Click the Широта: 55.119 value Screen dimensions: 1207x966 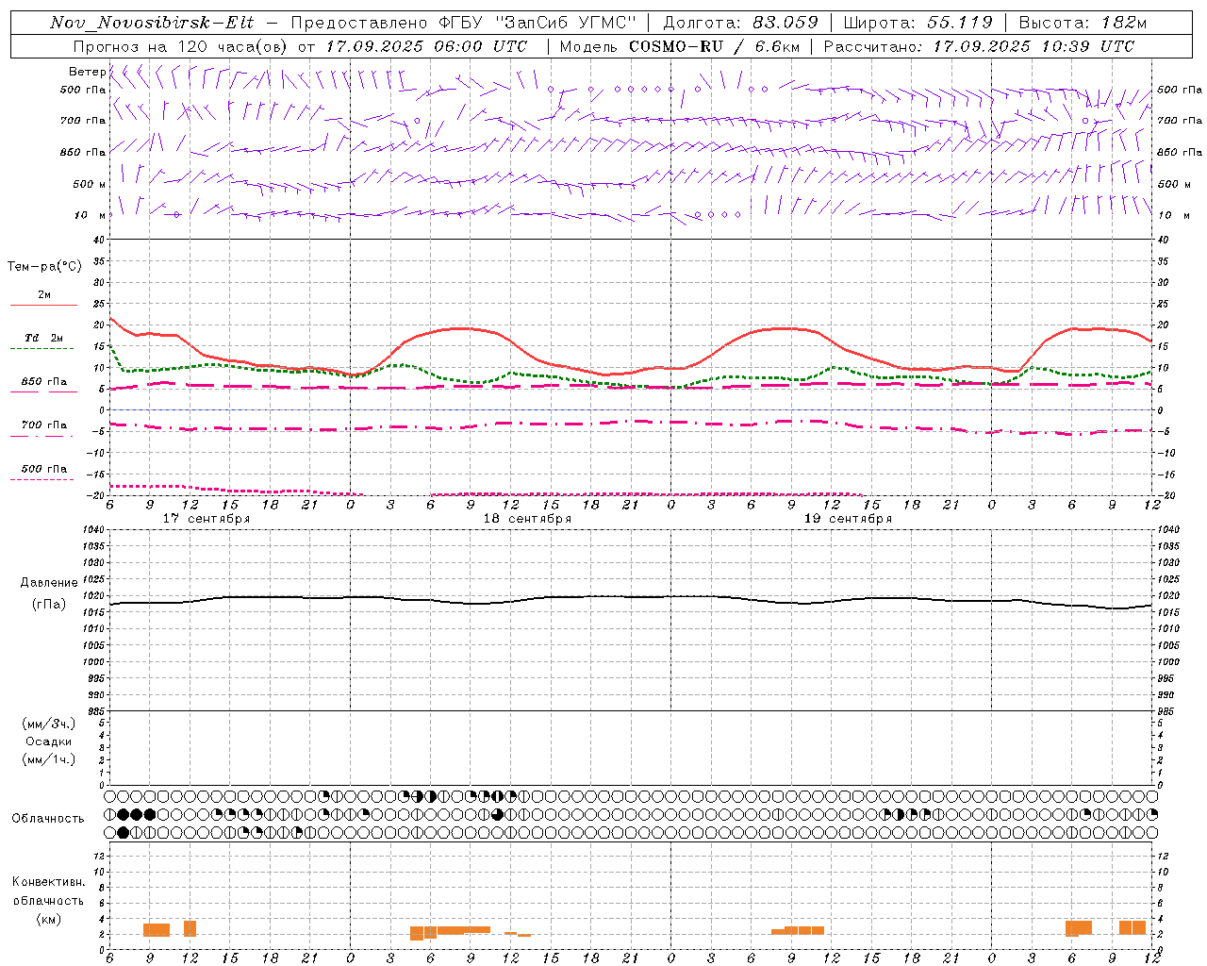click(x=918, y=23)
